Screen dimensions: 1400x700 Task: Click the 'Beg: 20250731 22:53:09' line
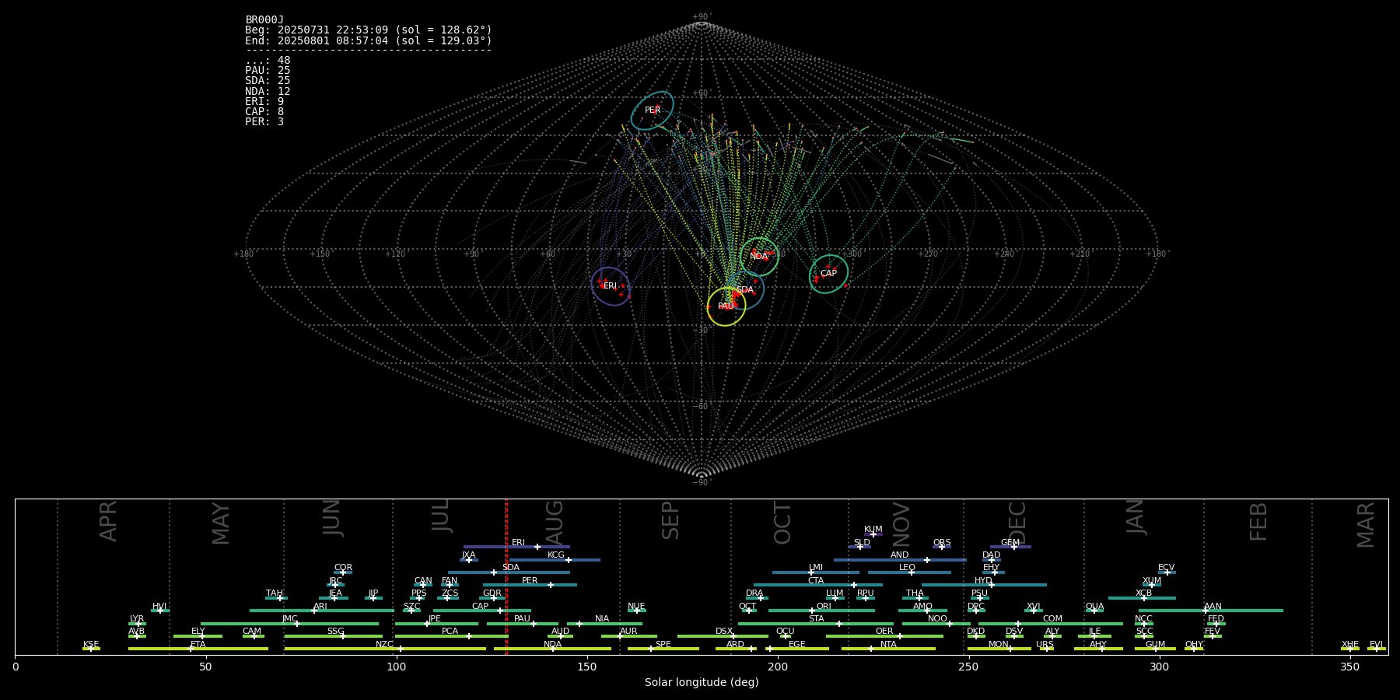[x=369, y=30]
